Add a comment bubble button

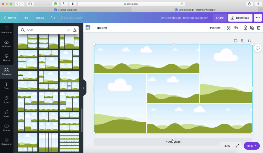coord(258,48)
